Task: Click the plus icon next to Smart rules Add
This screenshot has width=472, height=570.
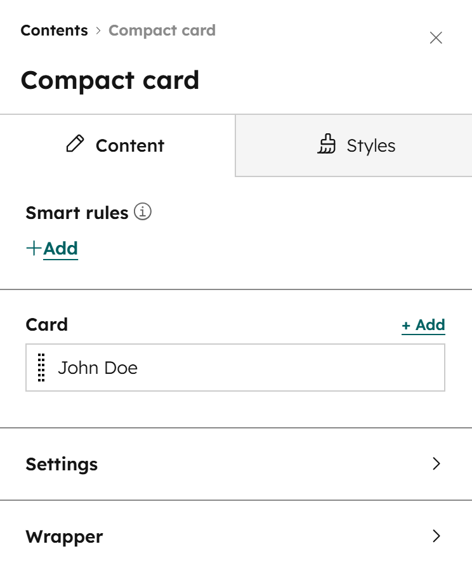Action: click(32, 248)
